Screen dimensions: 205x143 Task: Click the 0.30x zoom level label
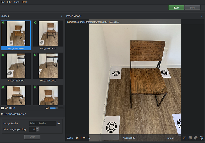point(70,138)
